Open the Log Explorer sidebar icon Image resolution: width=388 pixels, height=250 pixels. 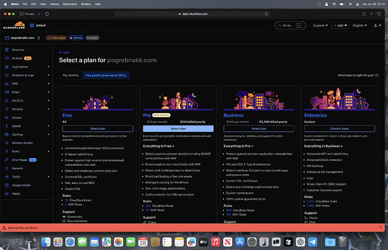pyautogui.click(x=7, y=67)
